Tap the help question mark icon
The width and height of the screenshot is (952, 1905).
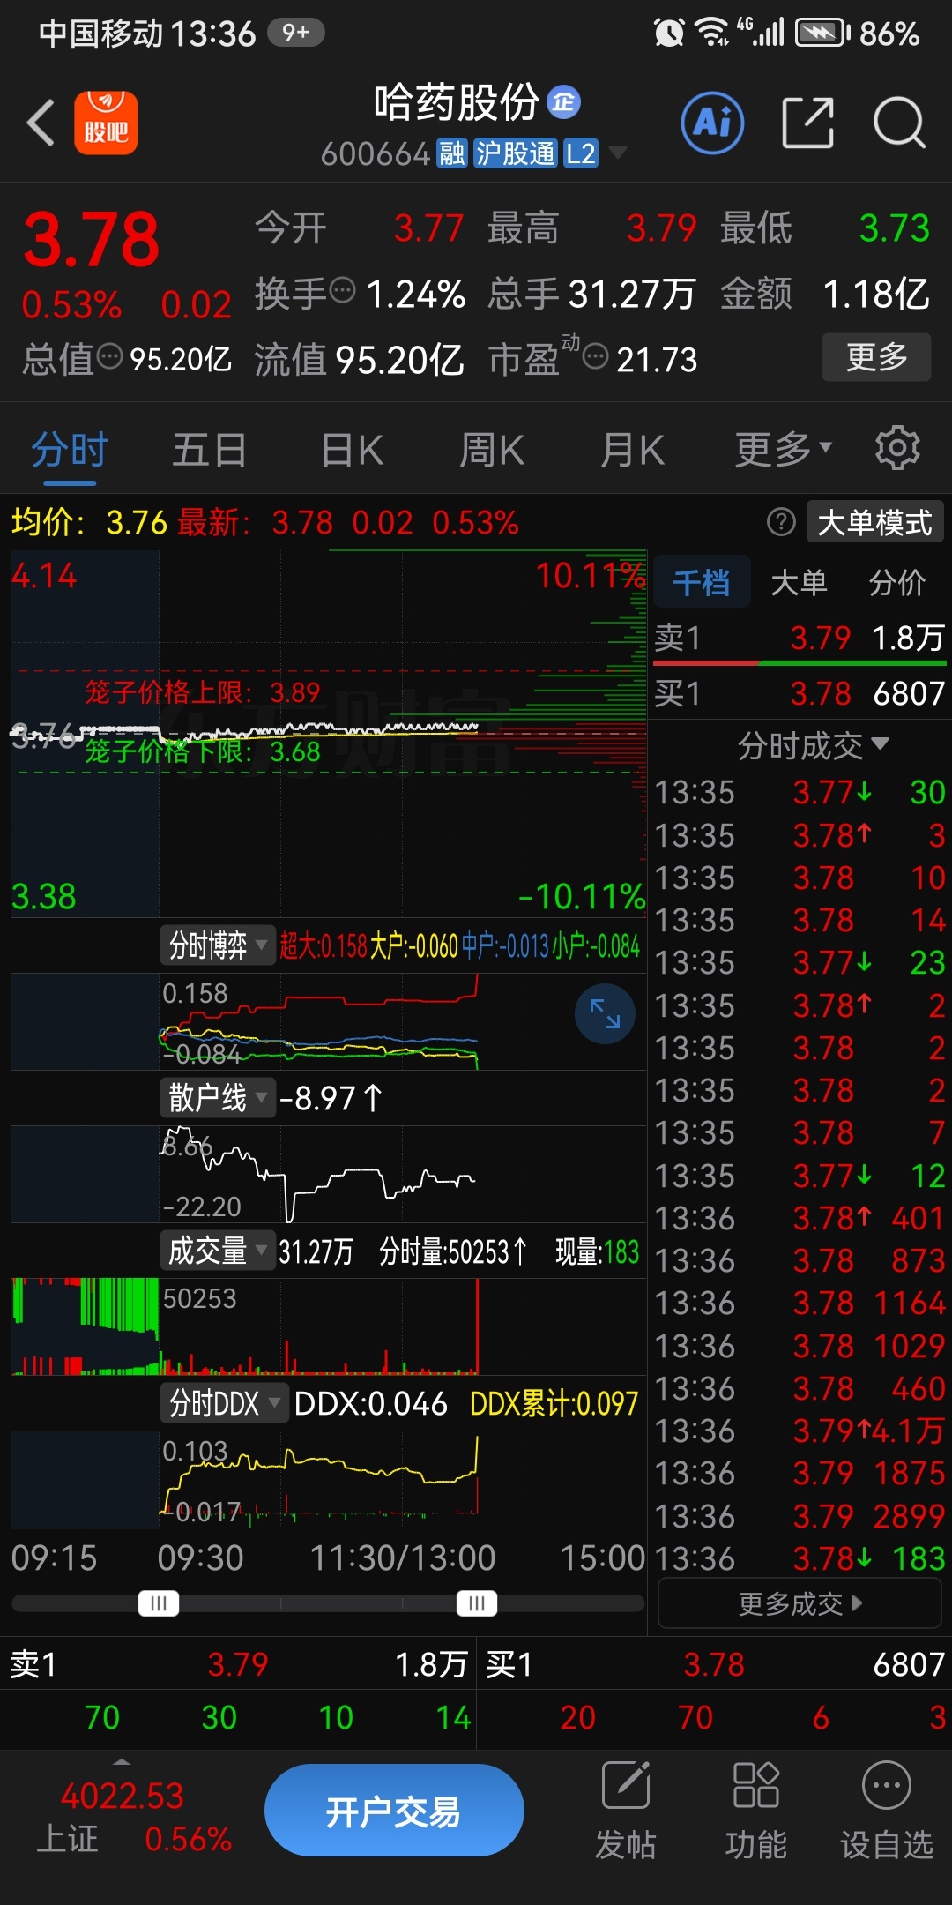[781, 522]
